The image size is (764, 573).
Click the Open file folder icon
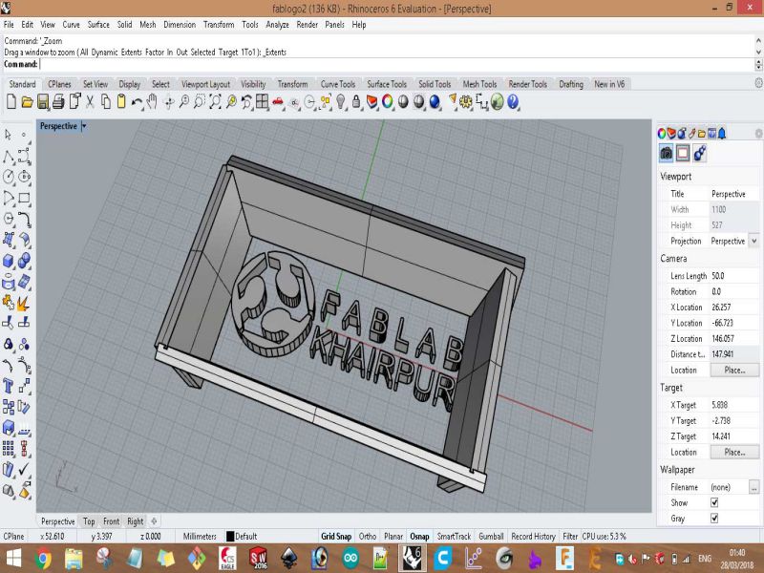[x=28, y=101]
